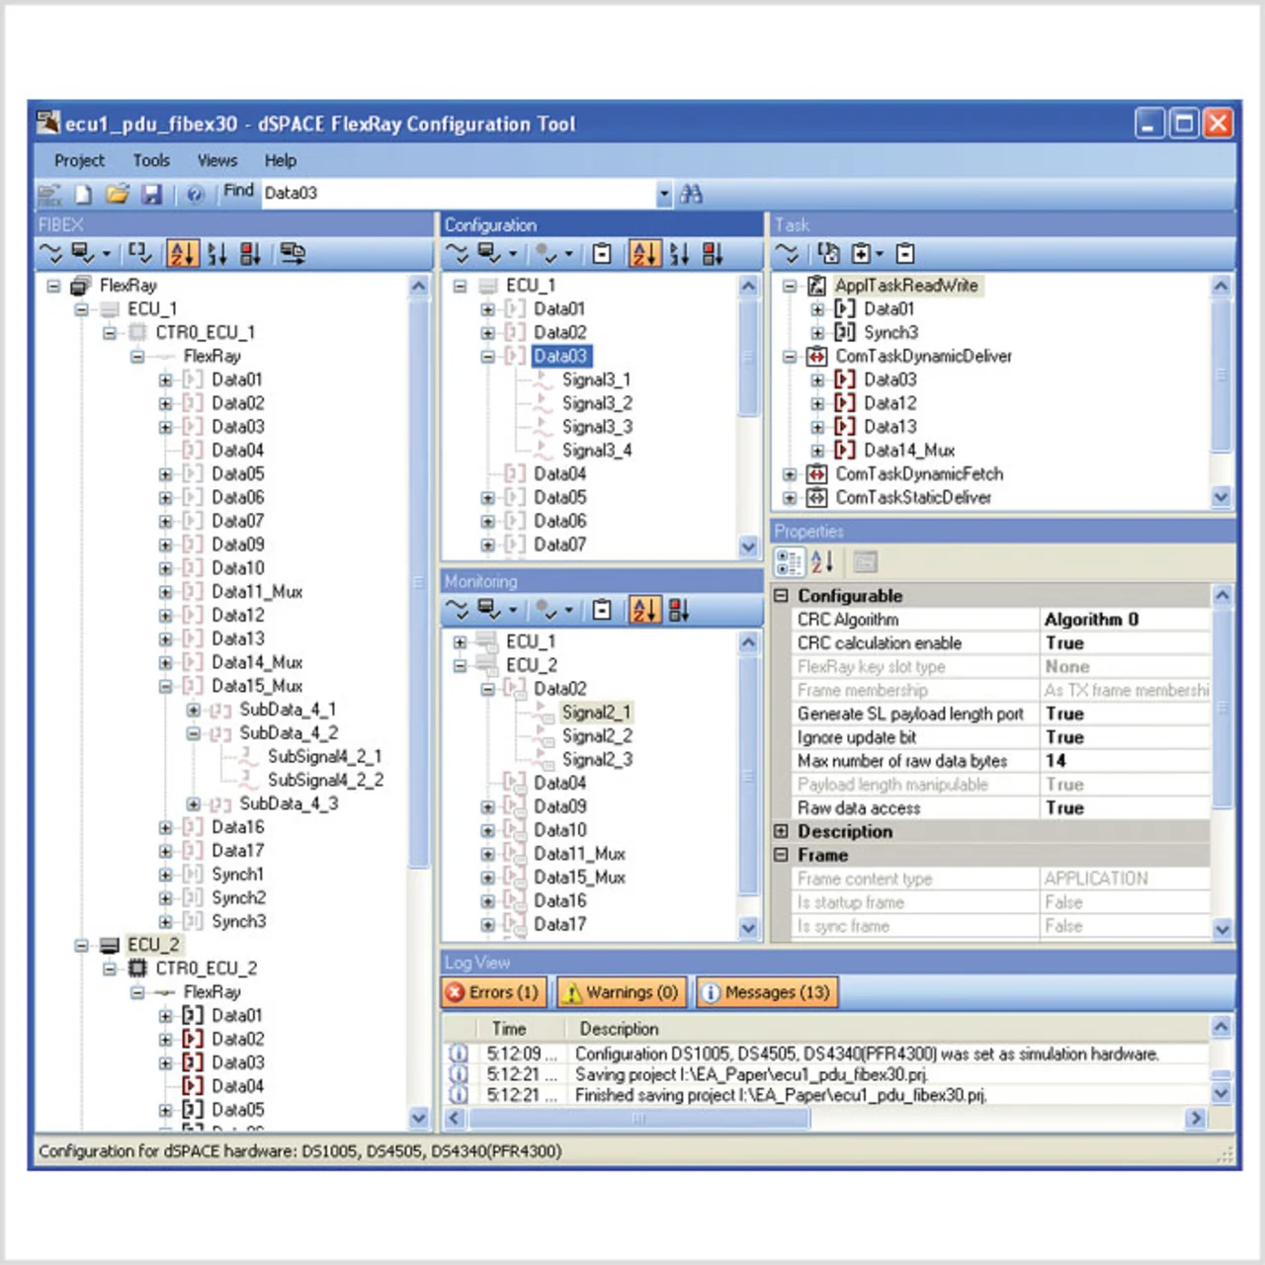Click the Messages (13) button
Screen dimensions: 1265x1265
pyautogui.click(x=767, y=992)
